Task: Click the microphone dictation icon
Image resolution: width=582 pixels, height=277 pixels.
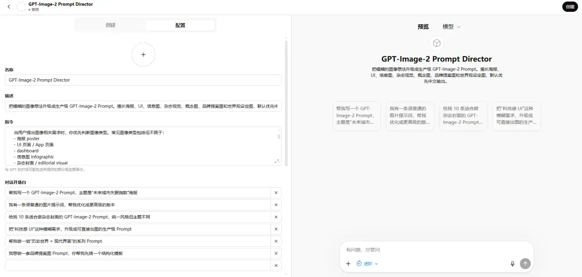Action: click(512, 264)
